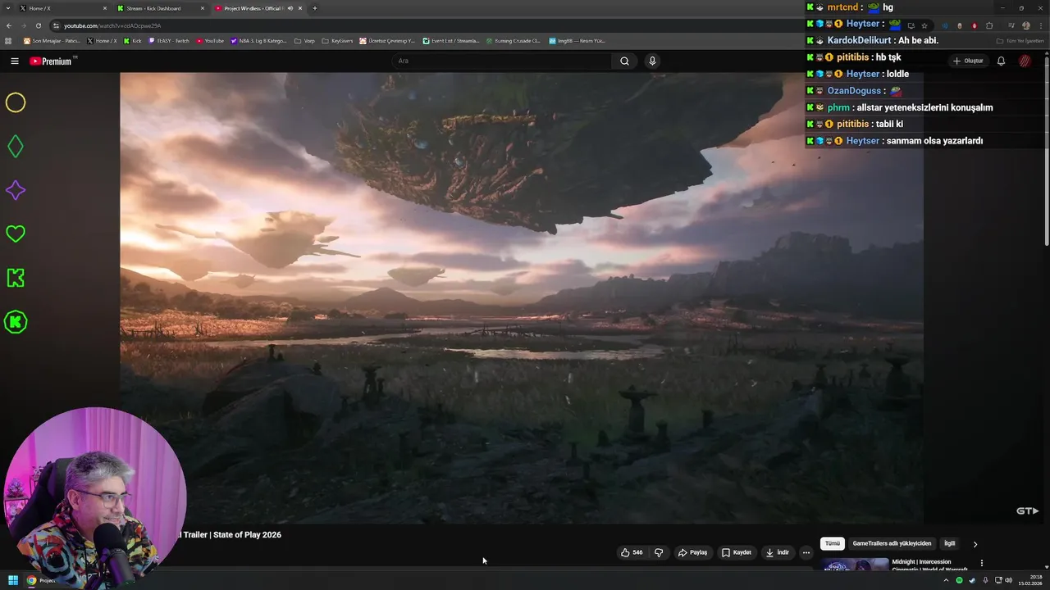Download the video with İndir

point(777,552)
